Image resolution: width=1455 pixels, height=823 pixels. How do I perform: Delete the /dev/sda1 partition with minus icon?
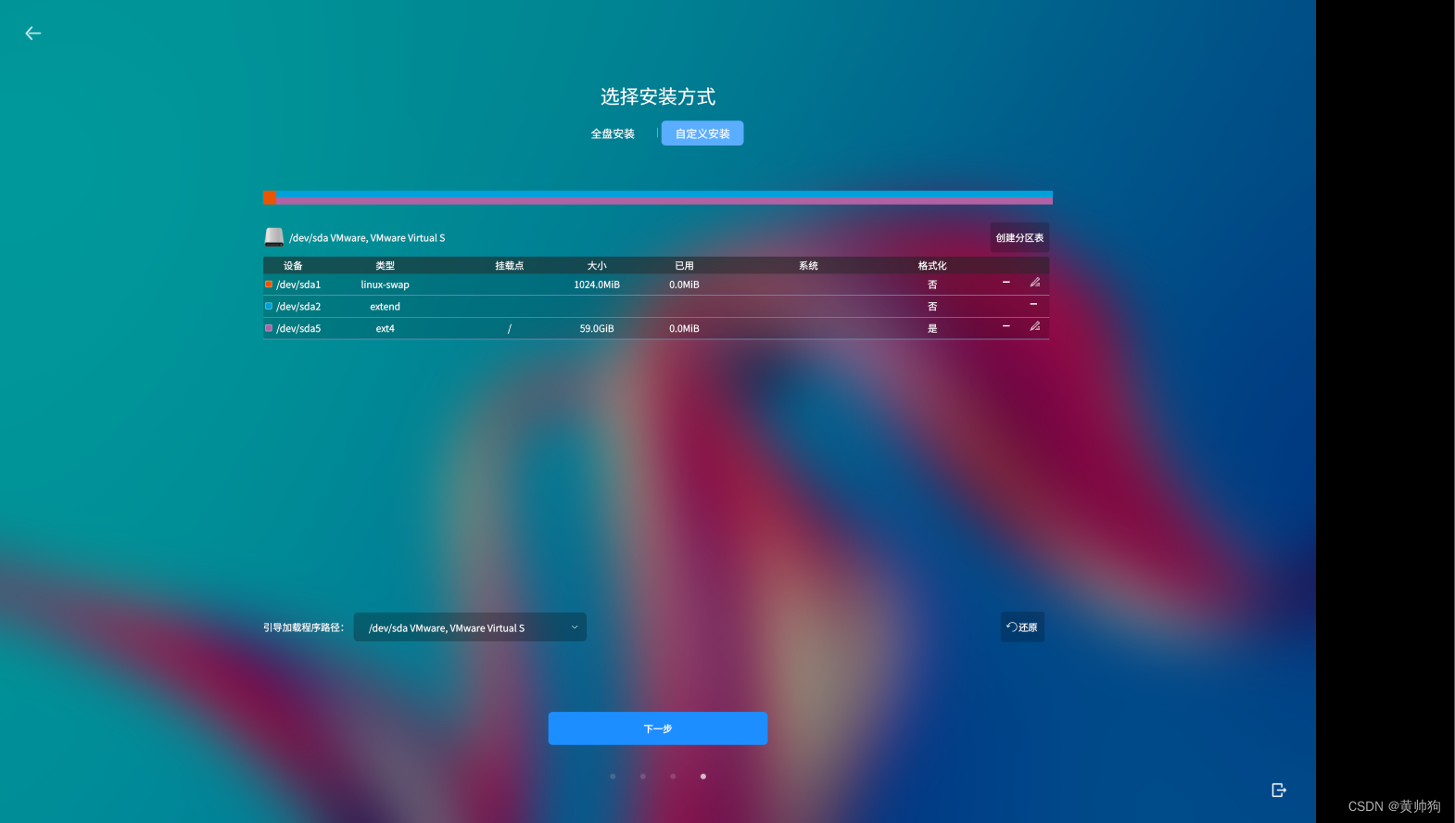(1006, 283)
